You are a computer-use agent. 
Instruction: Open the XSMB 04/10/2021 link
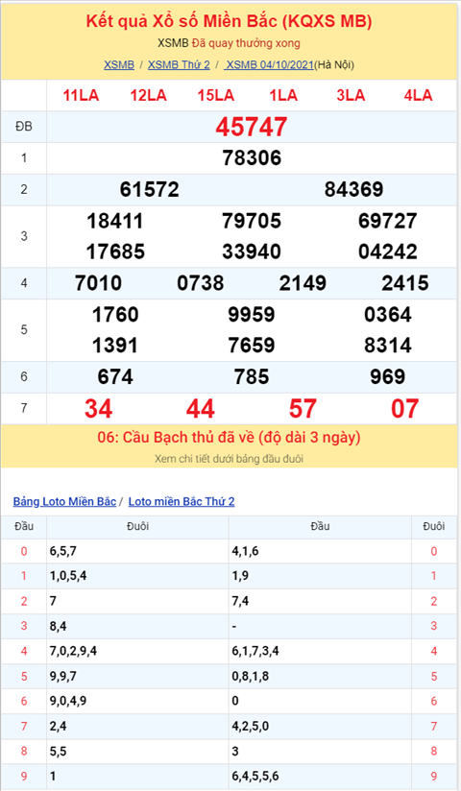[x=269, y=64]
